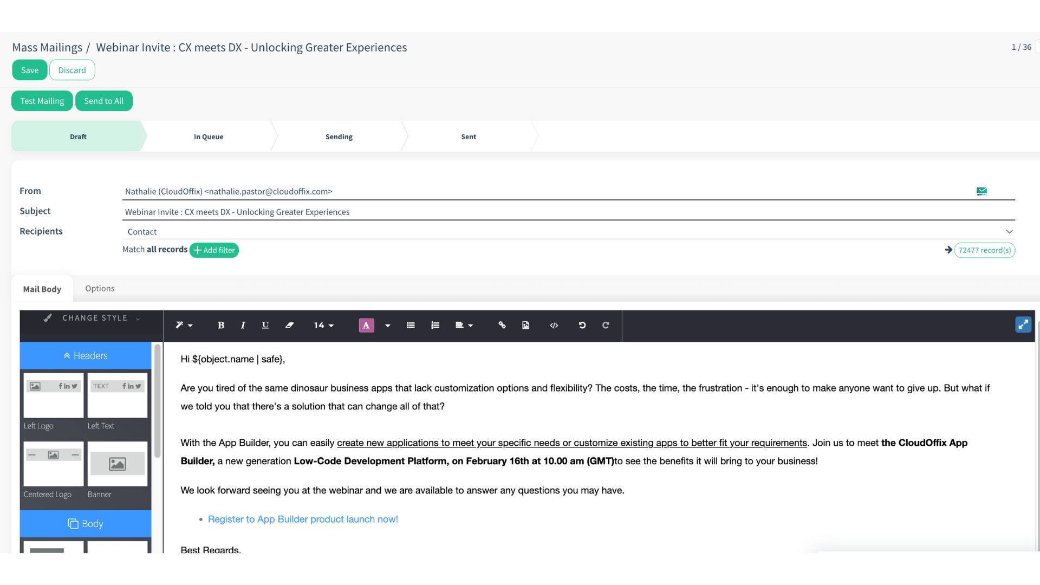Save the mass mailing
Screen dimensions: 1040x585
[x=30, y=70]
